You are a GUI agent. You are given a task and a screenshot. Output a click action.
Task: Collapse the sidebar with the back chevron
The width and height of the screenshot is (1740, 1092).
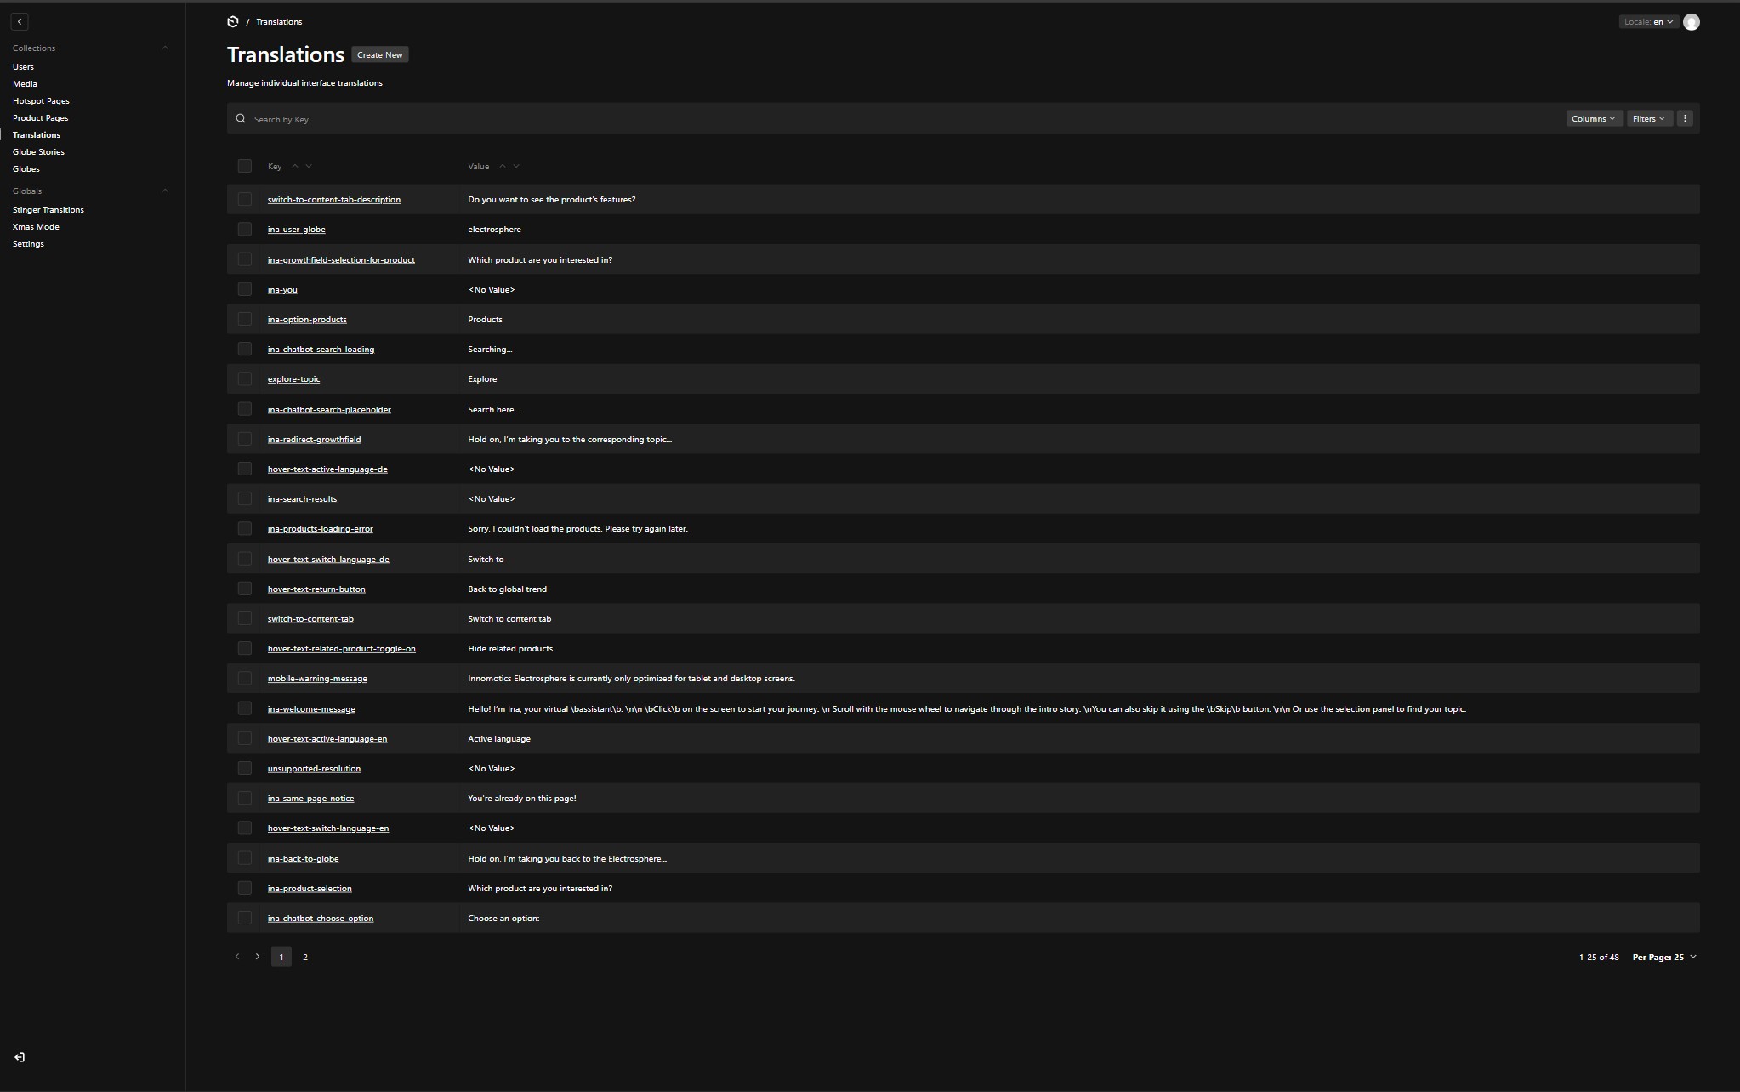pos(20,21)
